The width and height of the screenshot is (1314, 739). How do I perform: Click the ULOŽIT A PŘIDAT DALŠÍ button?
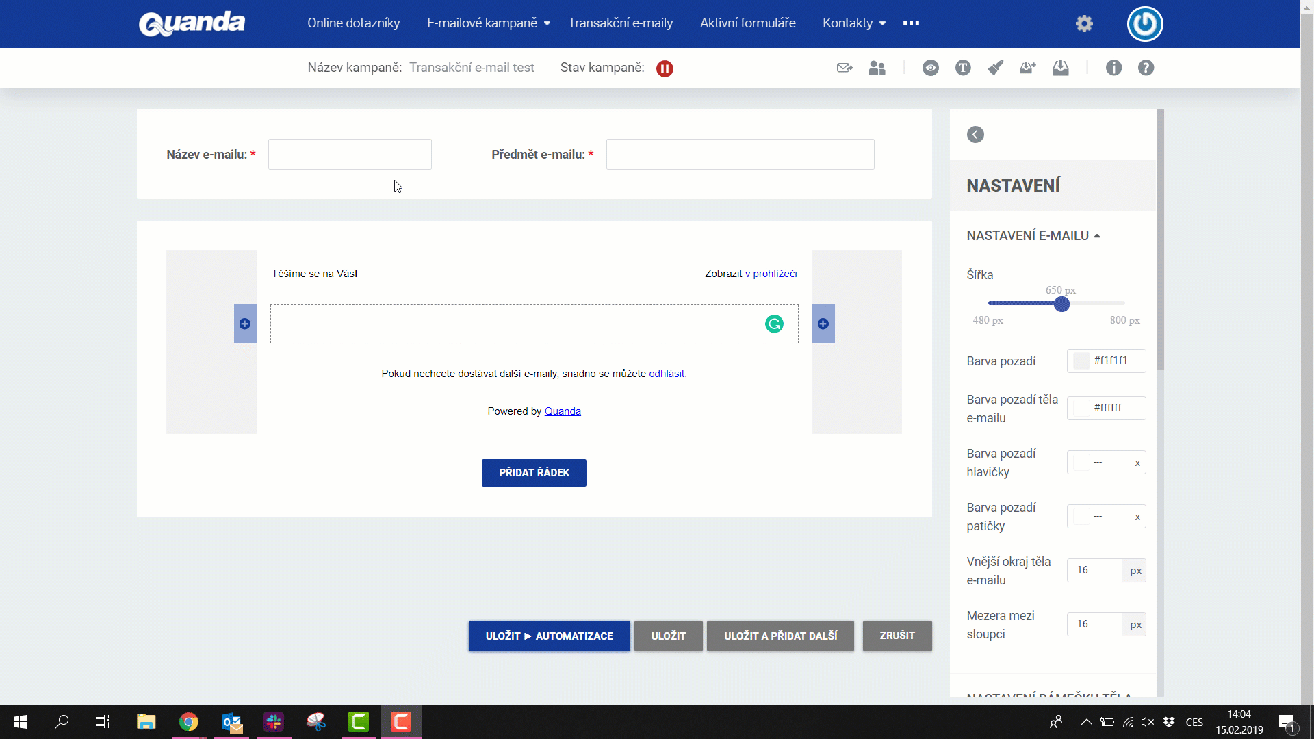point(780,636)
